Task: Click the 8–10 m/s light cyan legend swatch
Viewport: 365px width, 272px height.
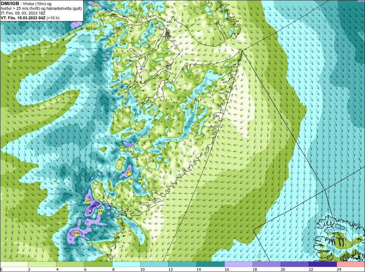Action: 126,264
